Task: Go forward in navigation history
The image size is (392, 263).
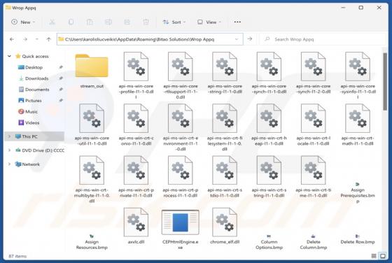Action: click(25, 39)
